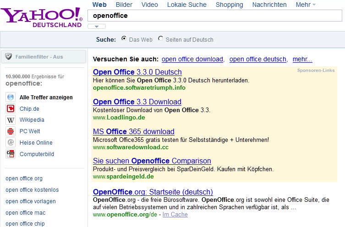Switch to the Video tab

coord(150,5)
